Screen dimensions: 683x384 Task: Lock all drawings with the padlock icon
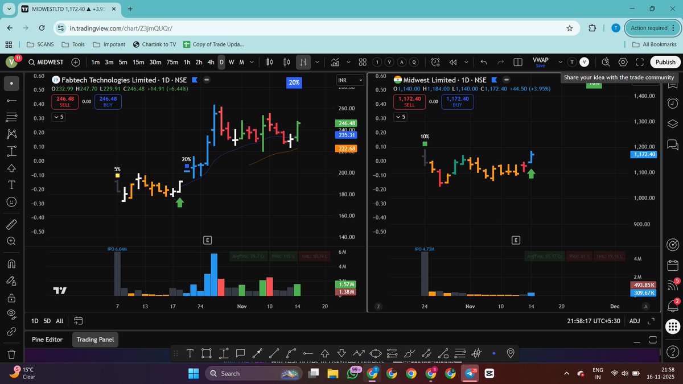coord(11,297)
